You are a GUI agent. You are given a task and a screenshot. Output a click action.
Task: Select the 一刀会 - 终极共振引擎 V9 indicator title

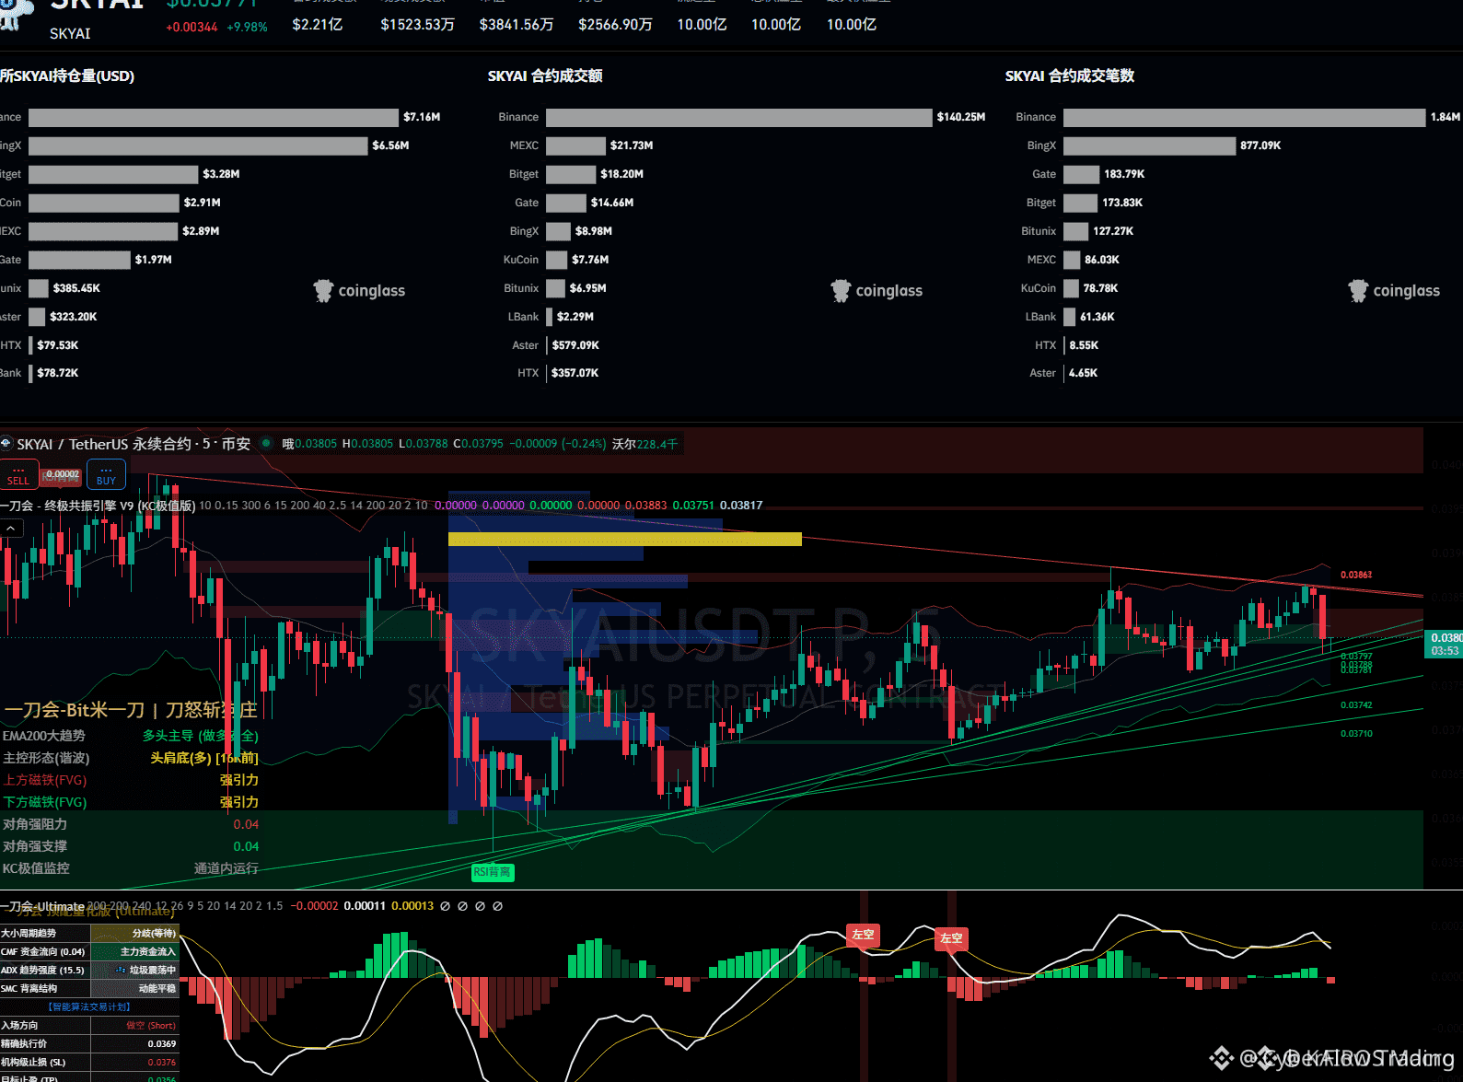(98, 506)
